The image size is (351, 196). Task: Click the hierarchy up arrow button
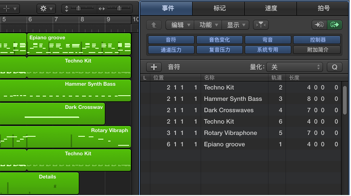point(154,25)
